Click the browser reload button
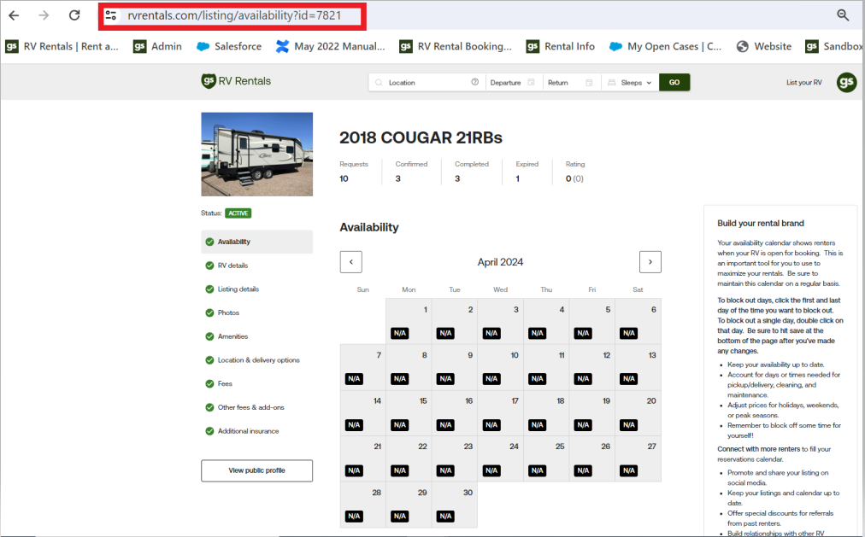This screenshot has width=865, height=537. [74, 15]
